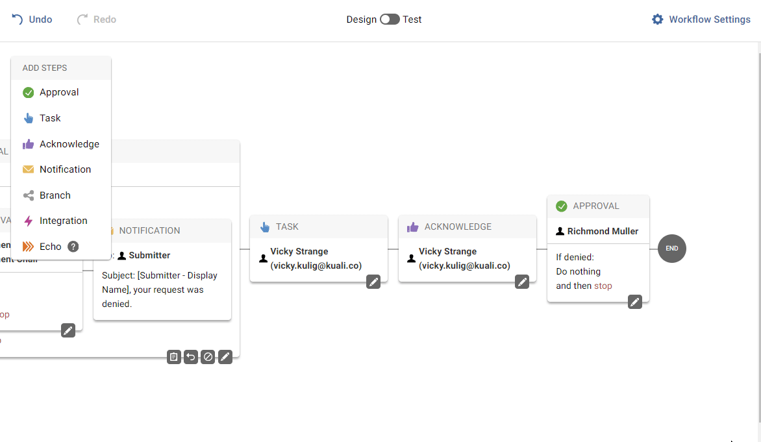Choose Approval in the Add Steps menu
This screenshot has width=761, height=442.
58,92
